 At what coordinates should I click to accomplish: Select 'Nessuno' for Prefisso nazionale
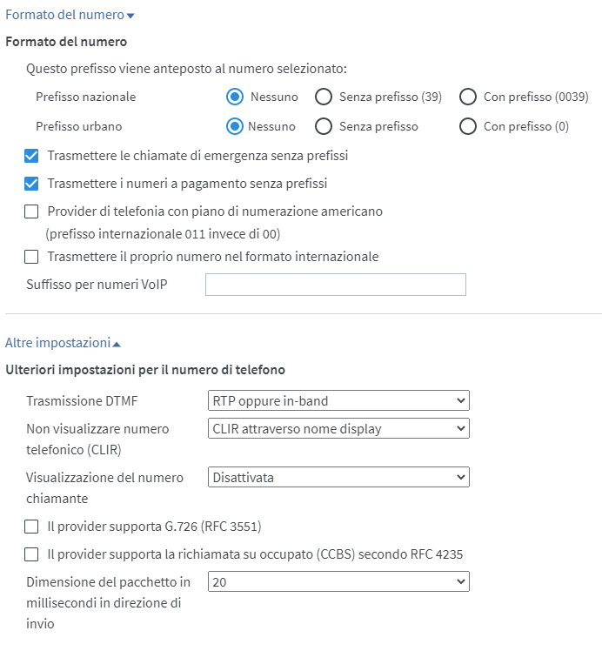(234, 97)
